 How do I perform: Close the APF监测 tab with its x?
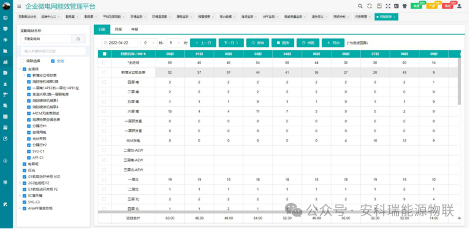[277, 17]
